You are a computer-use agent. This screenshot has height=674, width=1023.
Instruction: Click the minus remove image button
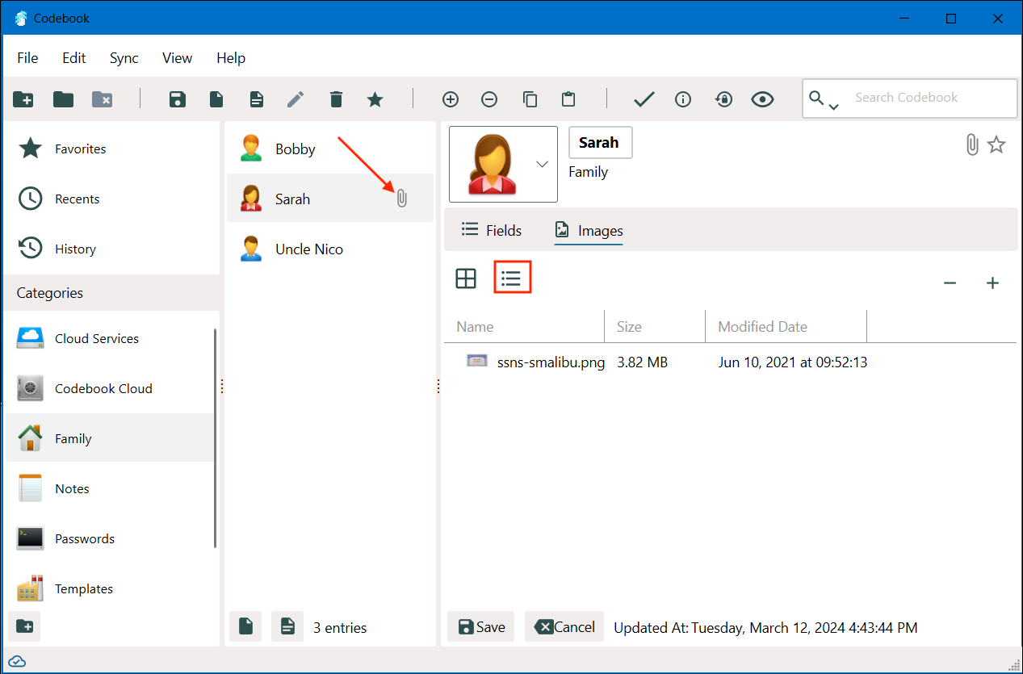[950, 283]
